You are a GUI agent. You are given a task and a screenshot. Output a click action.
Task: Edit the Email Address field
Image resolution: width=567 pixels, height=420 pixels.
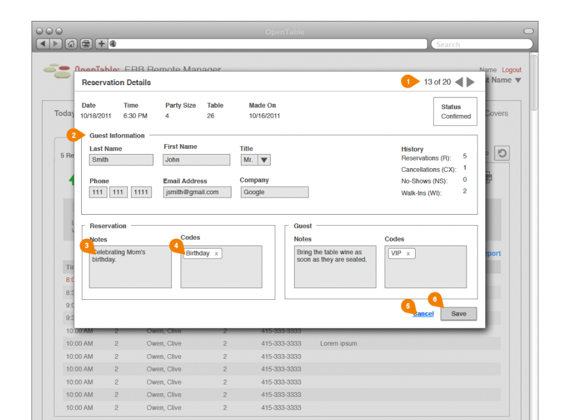tap(197, 192)
